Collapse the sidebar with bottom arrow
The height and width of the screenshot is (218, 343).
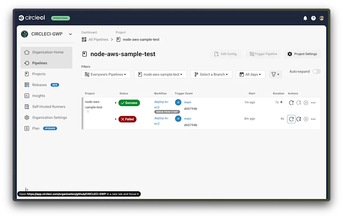[x=26, y=189]
